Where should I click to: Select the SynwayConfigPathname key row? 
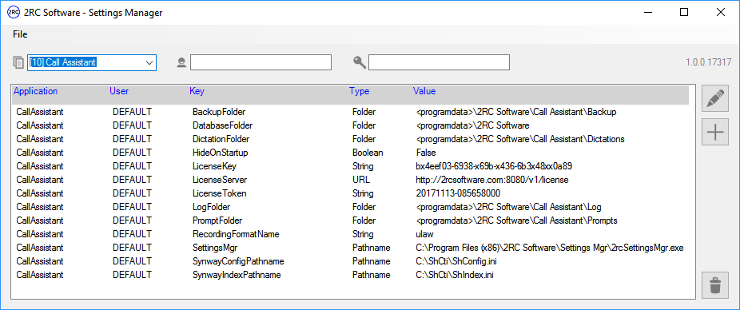click(x=350, y=261)
